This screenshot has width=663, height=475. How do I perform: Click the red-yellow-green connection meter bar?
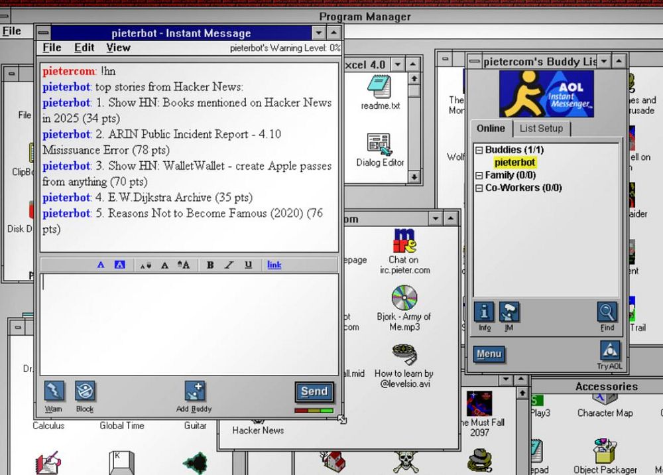click(314, 410)
